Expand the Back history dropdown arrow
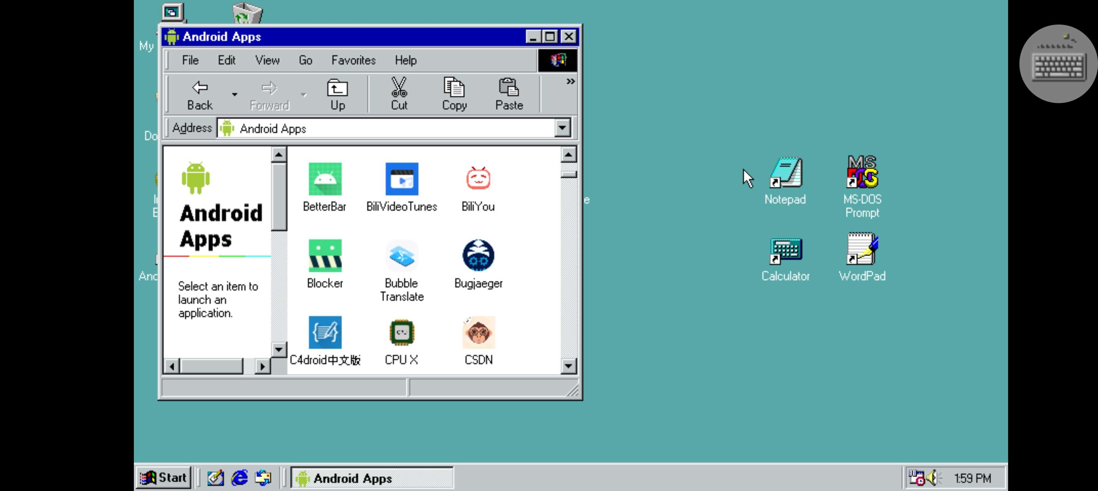The image size is (1098, 491). [x=234, y=94]
